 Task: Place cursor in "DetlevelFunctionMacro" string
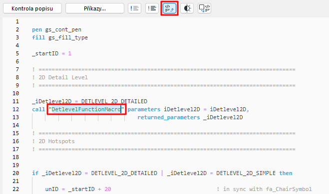click(x=86, y=109)
